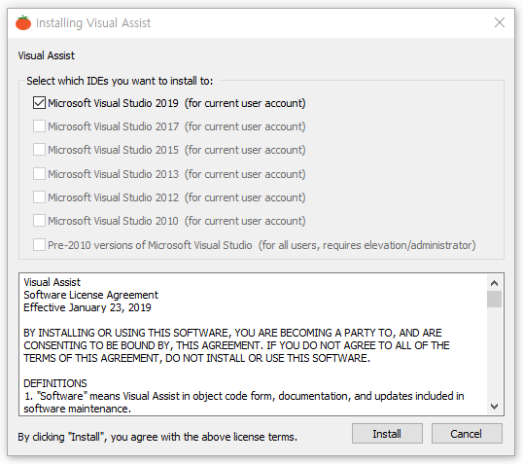Viewport: 523px width, 464px height.
Task: Toggle Pre-2010 versions of Visual Studio checkbox
Action: [39, 245]
